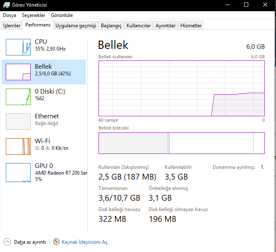Select the Bellek memory mini graph

18,72
